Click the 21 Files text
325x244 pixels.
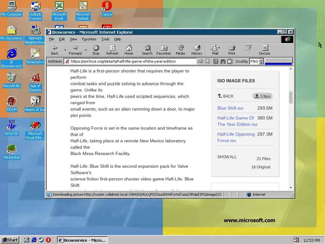pos(263,159)
